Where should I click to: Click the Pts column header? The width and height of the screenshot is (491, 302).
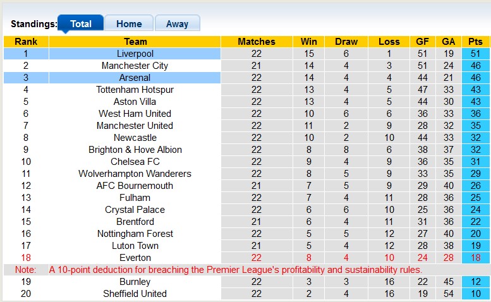click(x=475, y=42)
